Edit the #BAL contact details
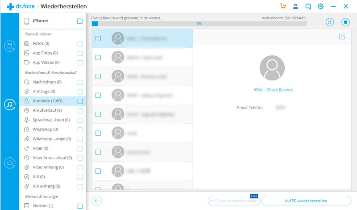The width and height of the screenshot is (357, 210). [342, 37]
